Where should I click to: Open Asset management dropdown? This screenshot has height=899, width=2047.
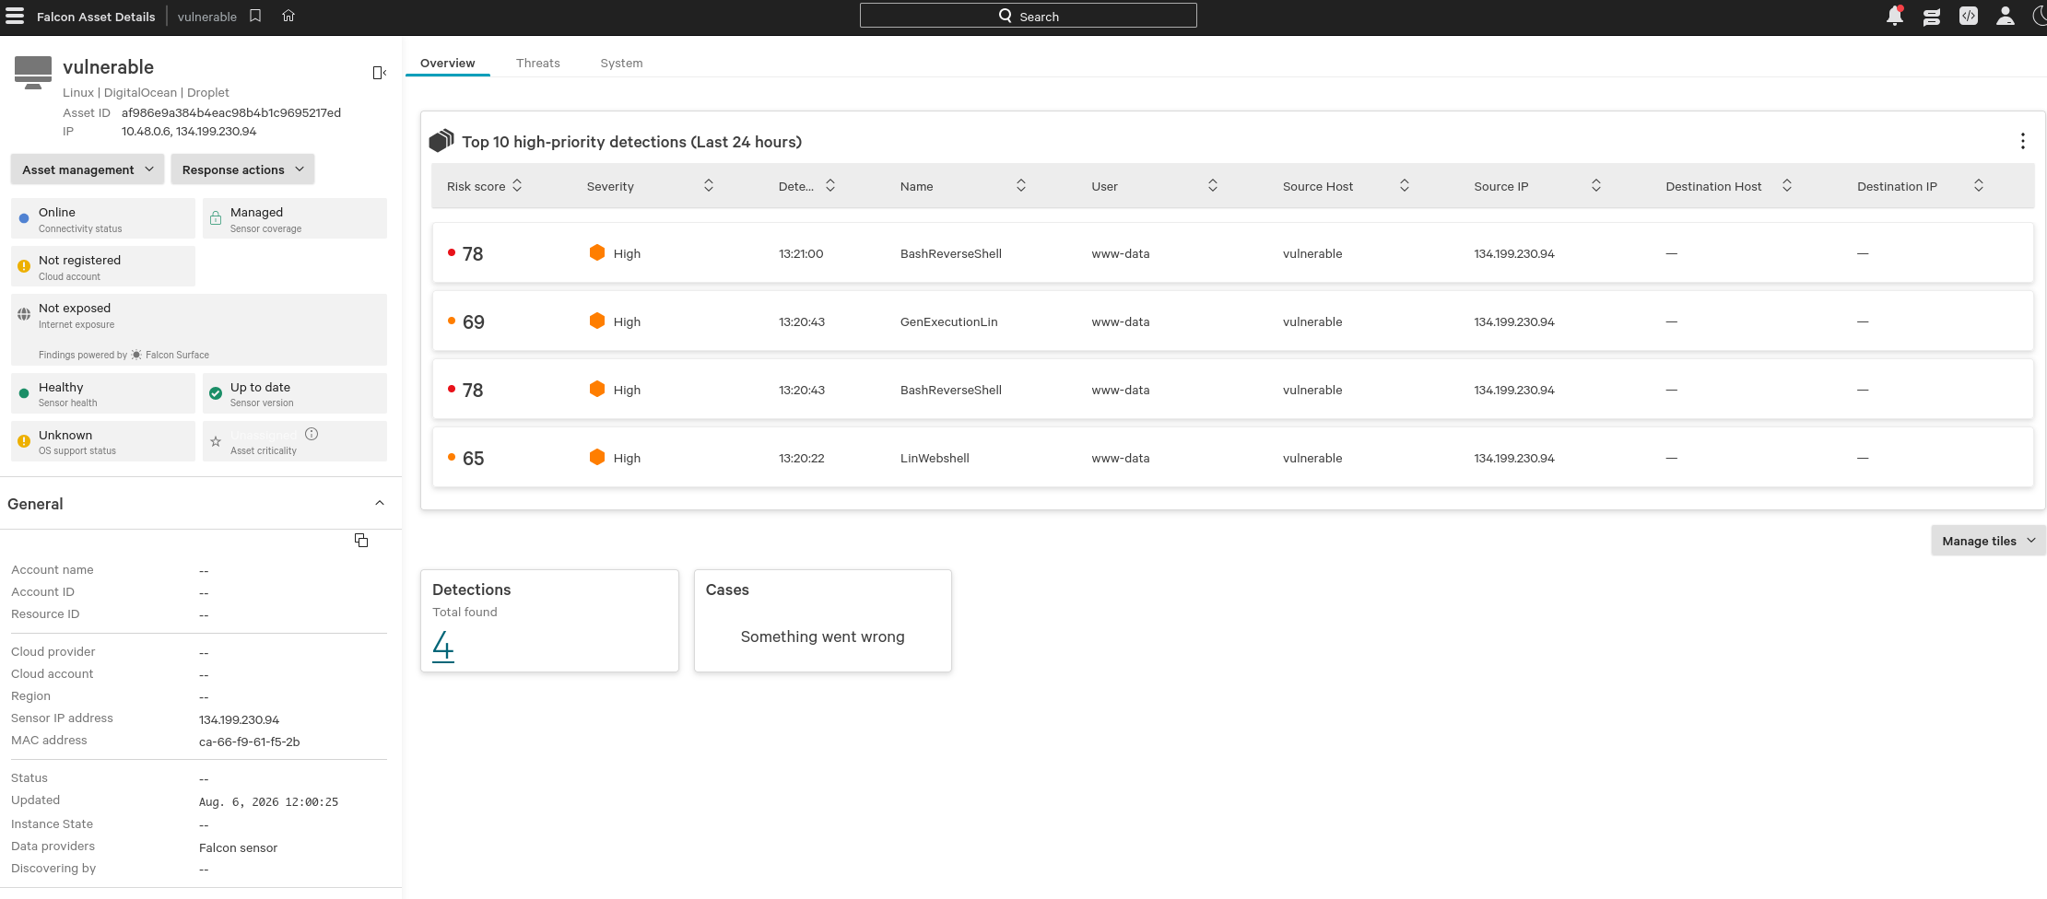88,169
